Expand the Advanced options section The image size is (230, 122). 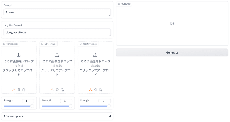[57, 116]
